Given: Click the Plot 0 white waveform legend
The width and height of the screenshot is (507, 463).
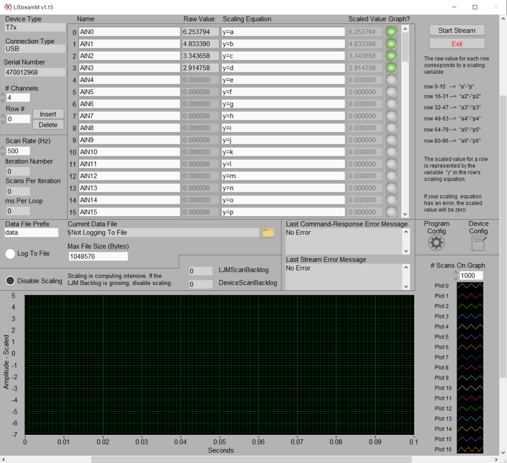Looking at the screenshot, I should point(470,286).
